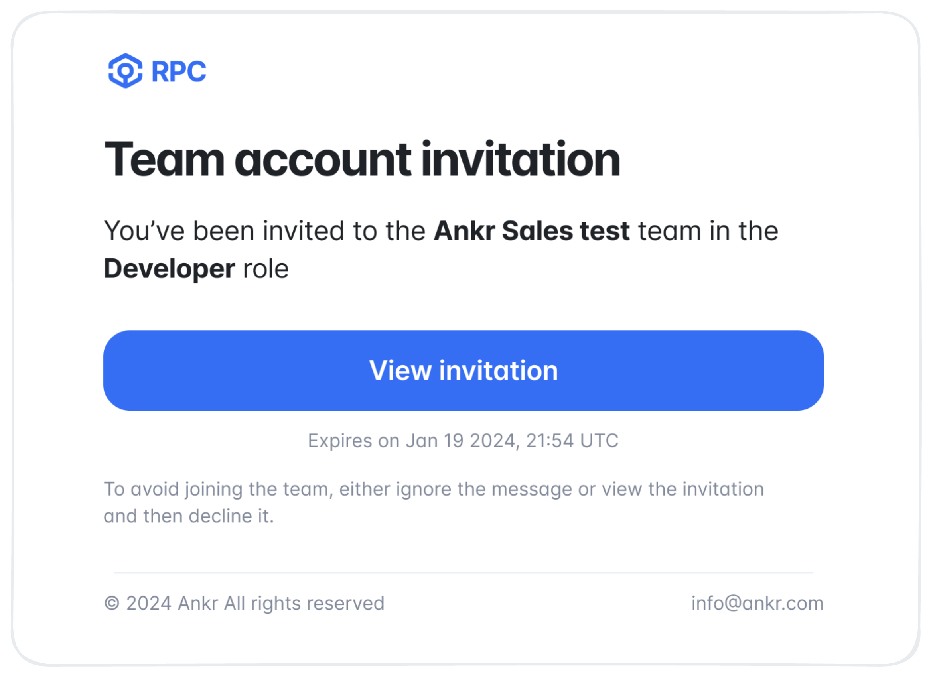931x677 pixels.
Task: Open the info@ankr.com email link
Action: [758, 604]
